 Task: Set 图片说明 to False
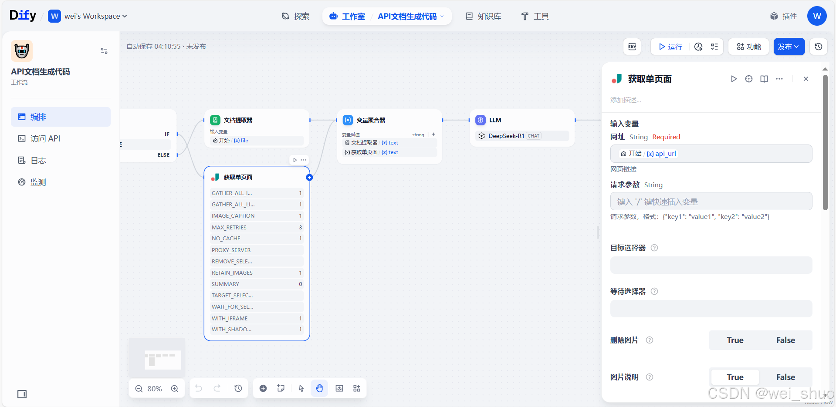(785, 377)
